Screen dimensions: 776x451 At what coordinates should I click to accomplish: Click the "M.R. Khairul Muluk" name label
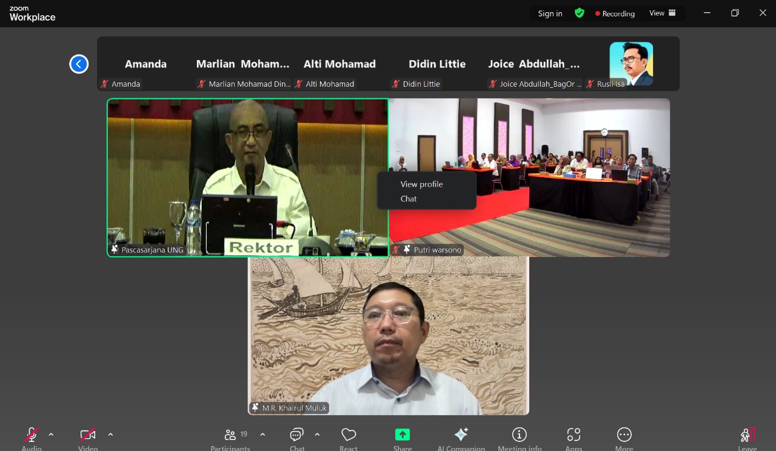(x=295, y=408)
